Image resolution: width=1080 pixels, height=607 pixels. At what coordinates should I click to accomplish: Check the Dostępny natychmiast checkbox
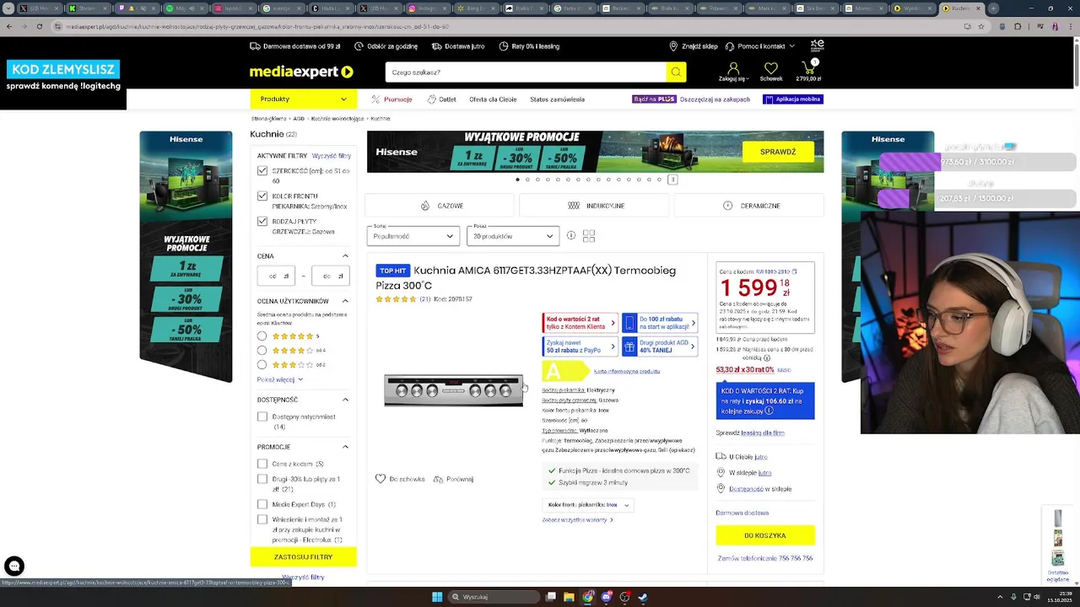pos(262,416)
